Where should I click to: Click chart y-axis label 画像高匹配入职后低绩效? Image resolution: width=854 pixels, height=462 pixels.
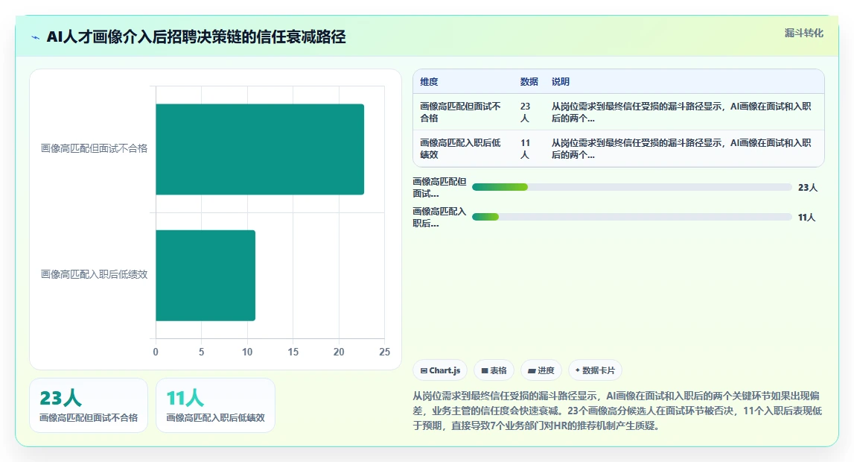95,274
